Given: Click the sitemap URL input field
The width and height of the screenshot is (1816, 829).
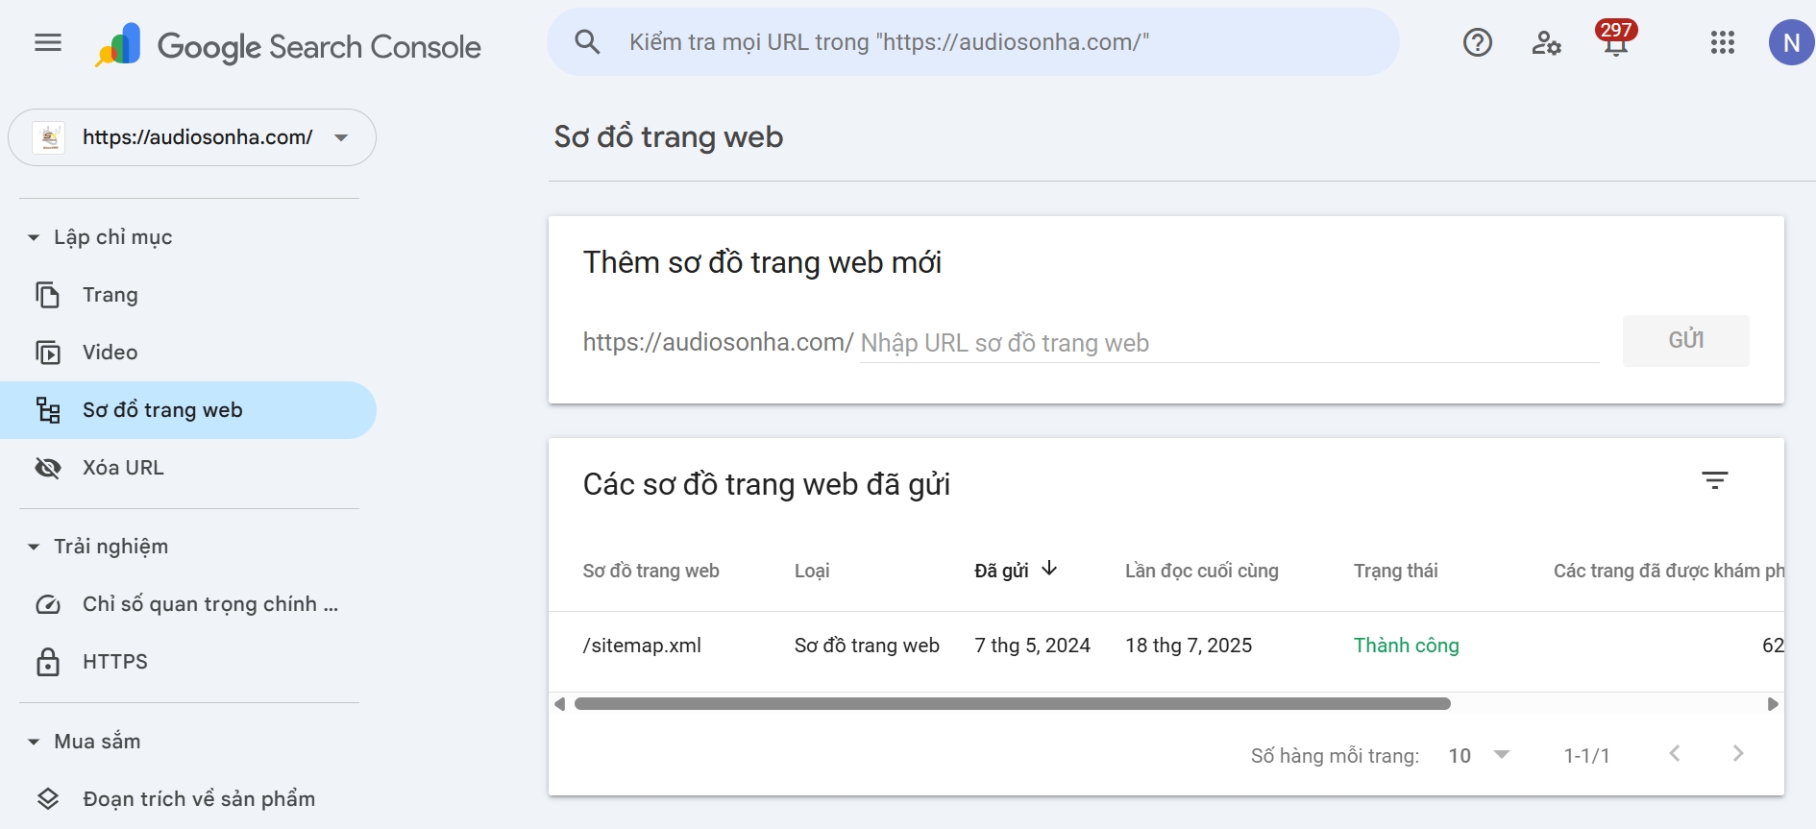Looking at the screenshot, I should pyautogui.click(x=1228, y=343).
